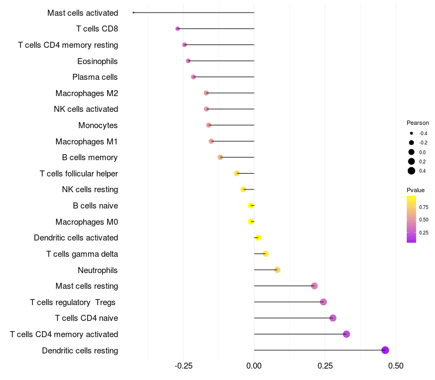Click the Dendritic cells resting data point

click(386, 350)
